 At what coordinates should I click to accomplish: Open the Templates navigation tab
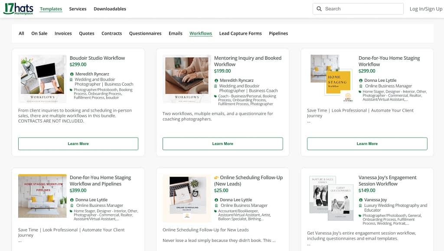coord(51,9)
